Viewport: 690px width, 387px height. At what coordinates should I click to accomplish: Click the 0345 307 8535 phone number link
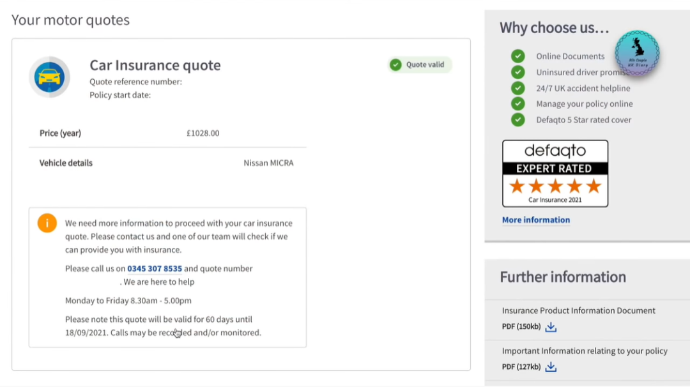(x=155, y=269)
